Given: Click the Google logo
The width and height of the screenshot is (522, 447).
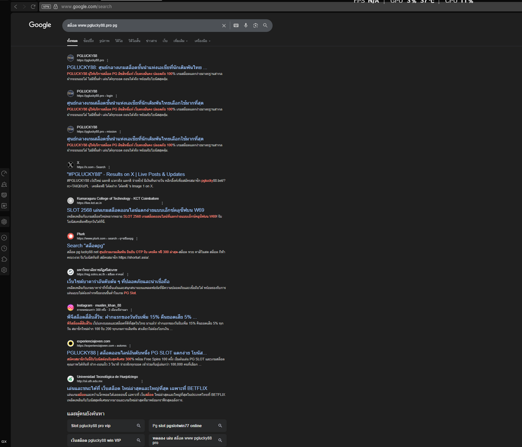Looking at the screenshot, I should point(40,25).
